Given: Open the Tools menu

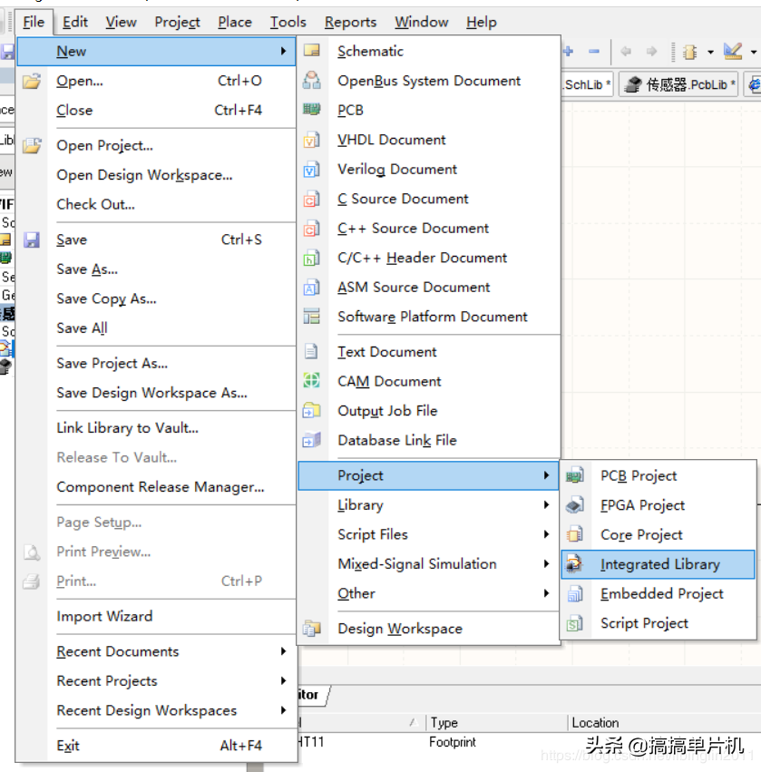Looking at the screenshot, I should coord(288,22).
